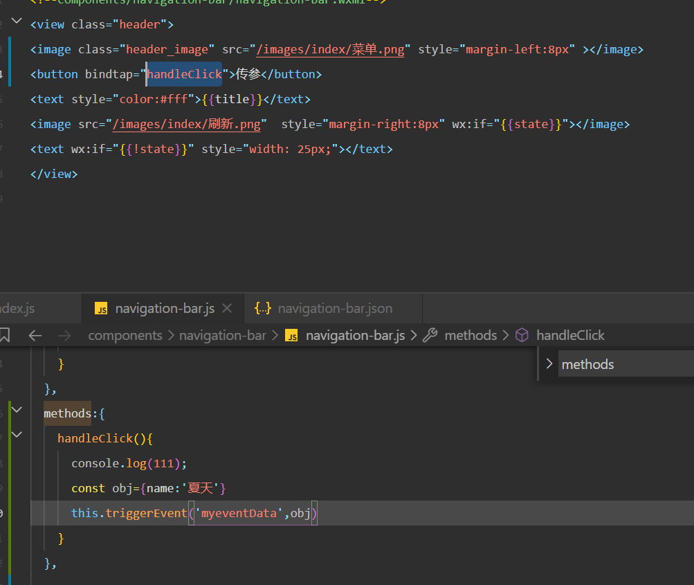Switch to the navigation-bar.js tab
The height and width of the screenshot is (585, 694).
click(x=163, y=308)
